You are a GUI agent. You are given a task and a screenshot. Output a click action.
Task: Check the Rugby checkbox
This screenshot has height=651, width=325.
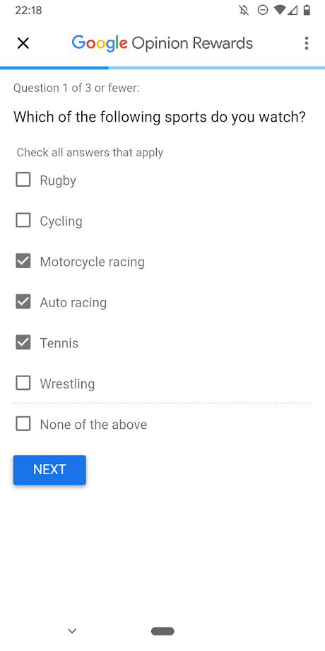(23, 180)
